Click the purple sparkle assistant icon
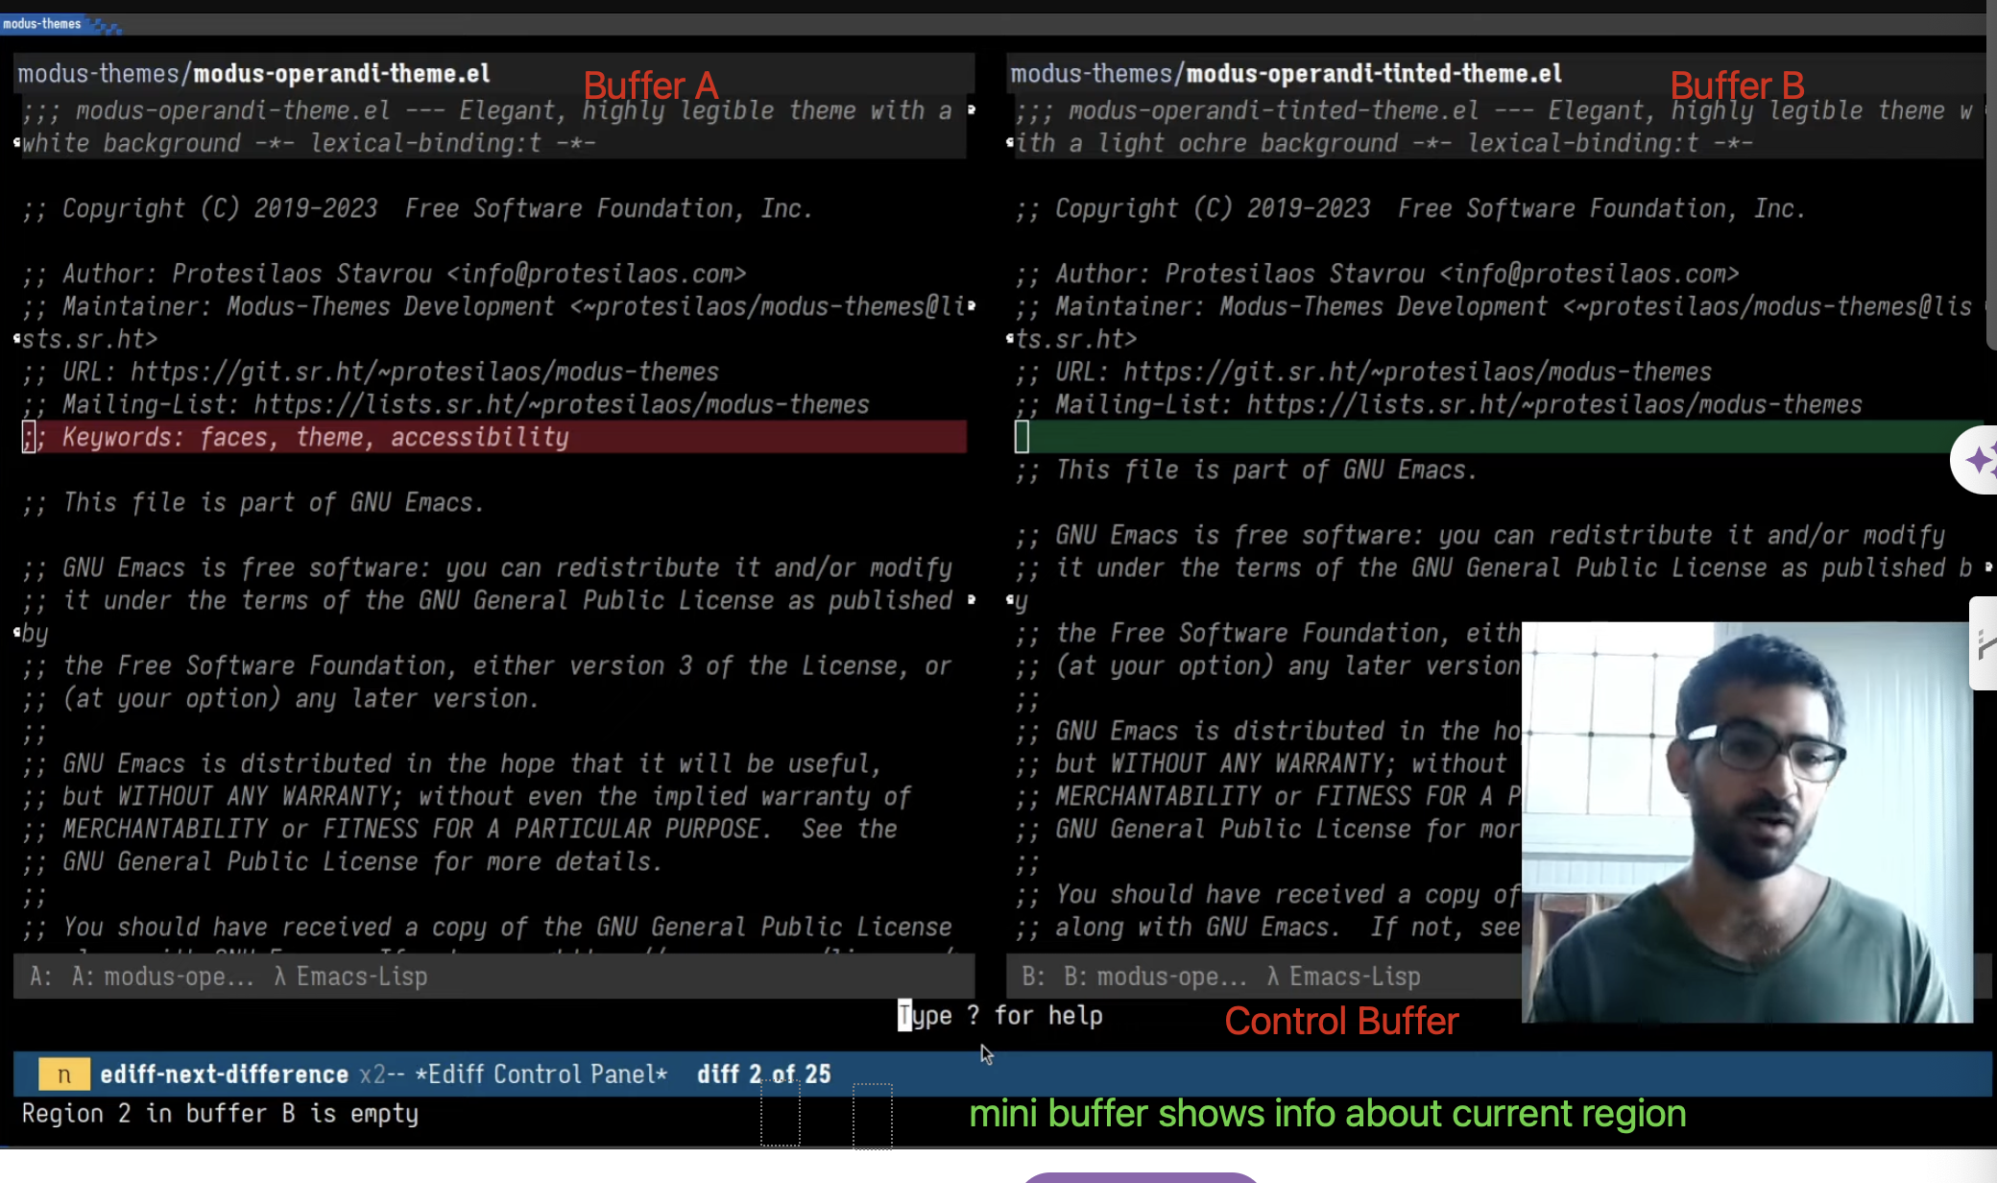Screen dimensions: 1997x1183 pyautogui.click(x=1978, y=461)
